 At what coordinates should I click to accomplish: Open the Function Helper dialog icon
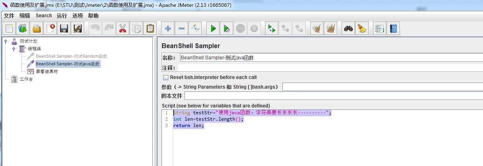pos(379,28)
